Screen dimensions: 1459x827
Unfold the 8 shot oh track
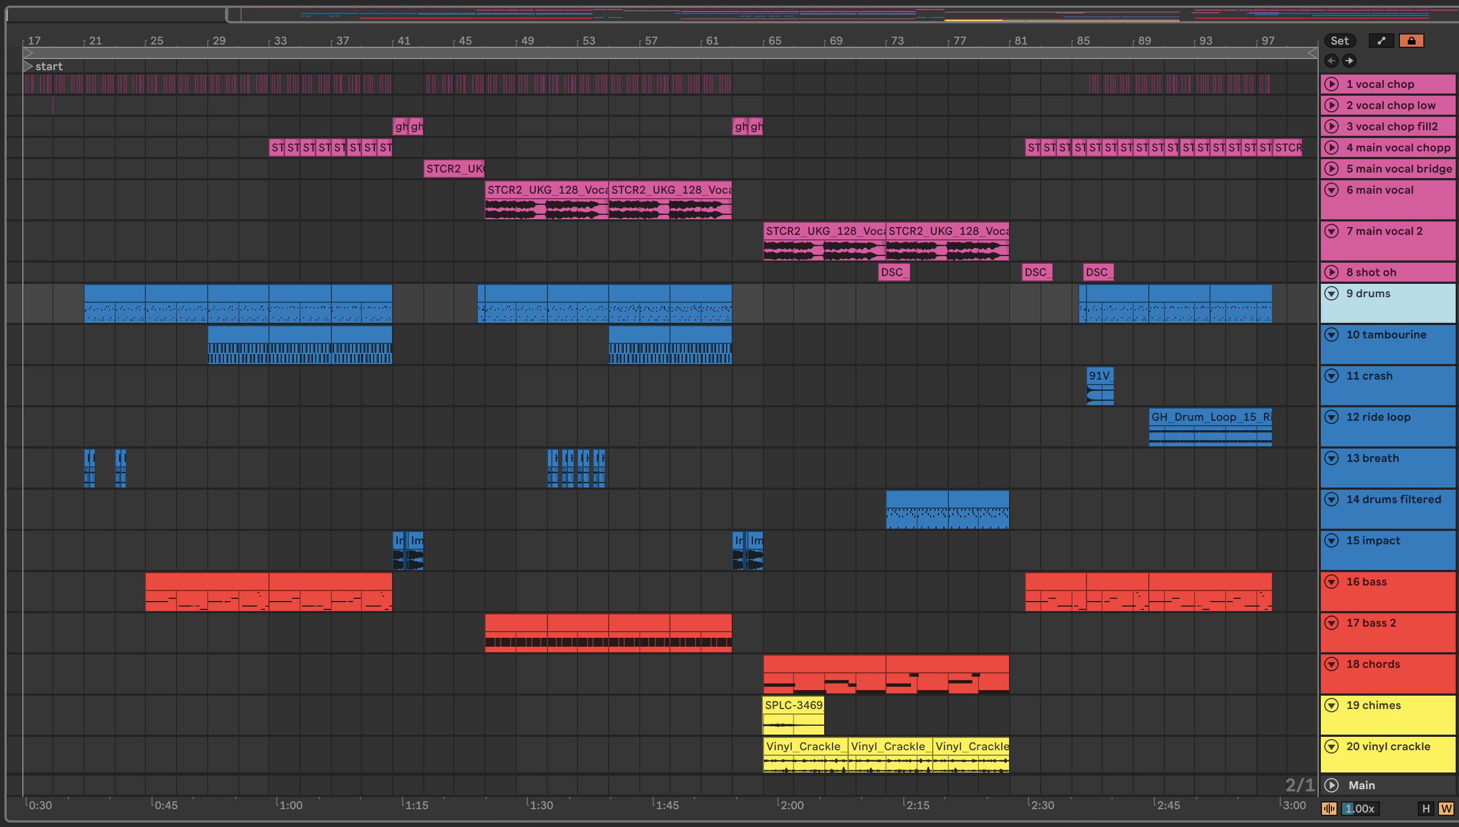[1331, 272]
